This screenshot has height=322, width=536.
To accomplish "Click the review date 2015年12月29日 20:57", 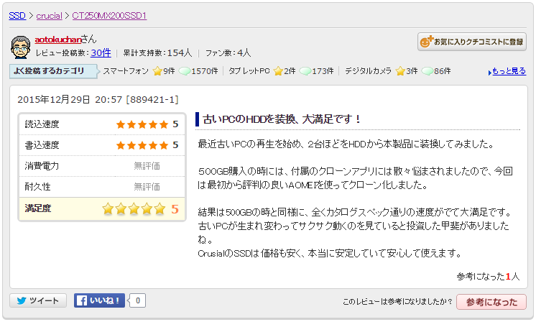I will pos(70,100).
